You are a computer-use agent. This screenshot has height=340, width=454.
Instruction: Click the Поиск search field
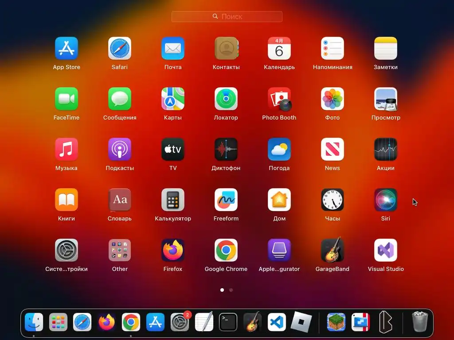227,16
